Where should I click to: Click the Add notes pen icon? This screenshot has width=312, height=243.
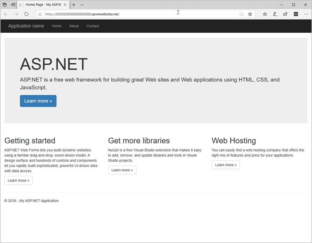(x=275, y=14)
